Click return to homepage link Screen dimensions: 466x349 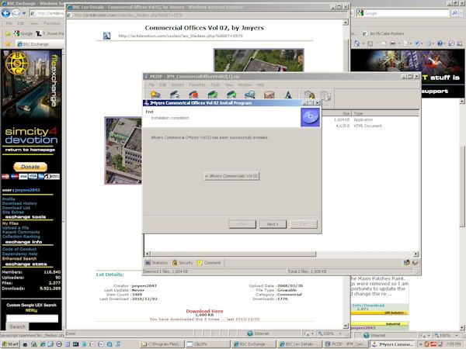pyautogui.click(x=30, y=150)
